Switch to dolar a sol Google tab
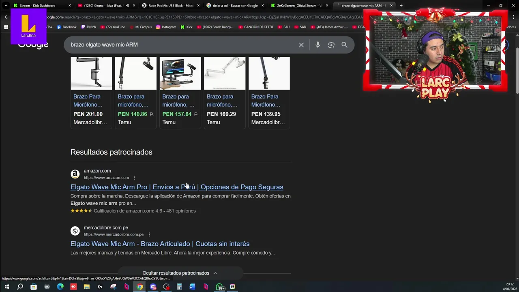 pyautogui.click(x=235, y=6)
